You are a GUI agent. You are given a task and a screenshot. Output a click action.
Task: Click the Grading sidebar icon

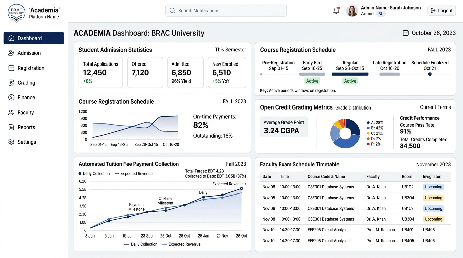pos(11,83)
